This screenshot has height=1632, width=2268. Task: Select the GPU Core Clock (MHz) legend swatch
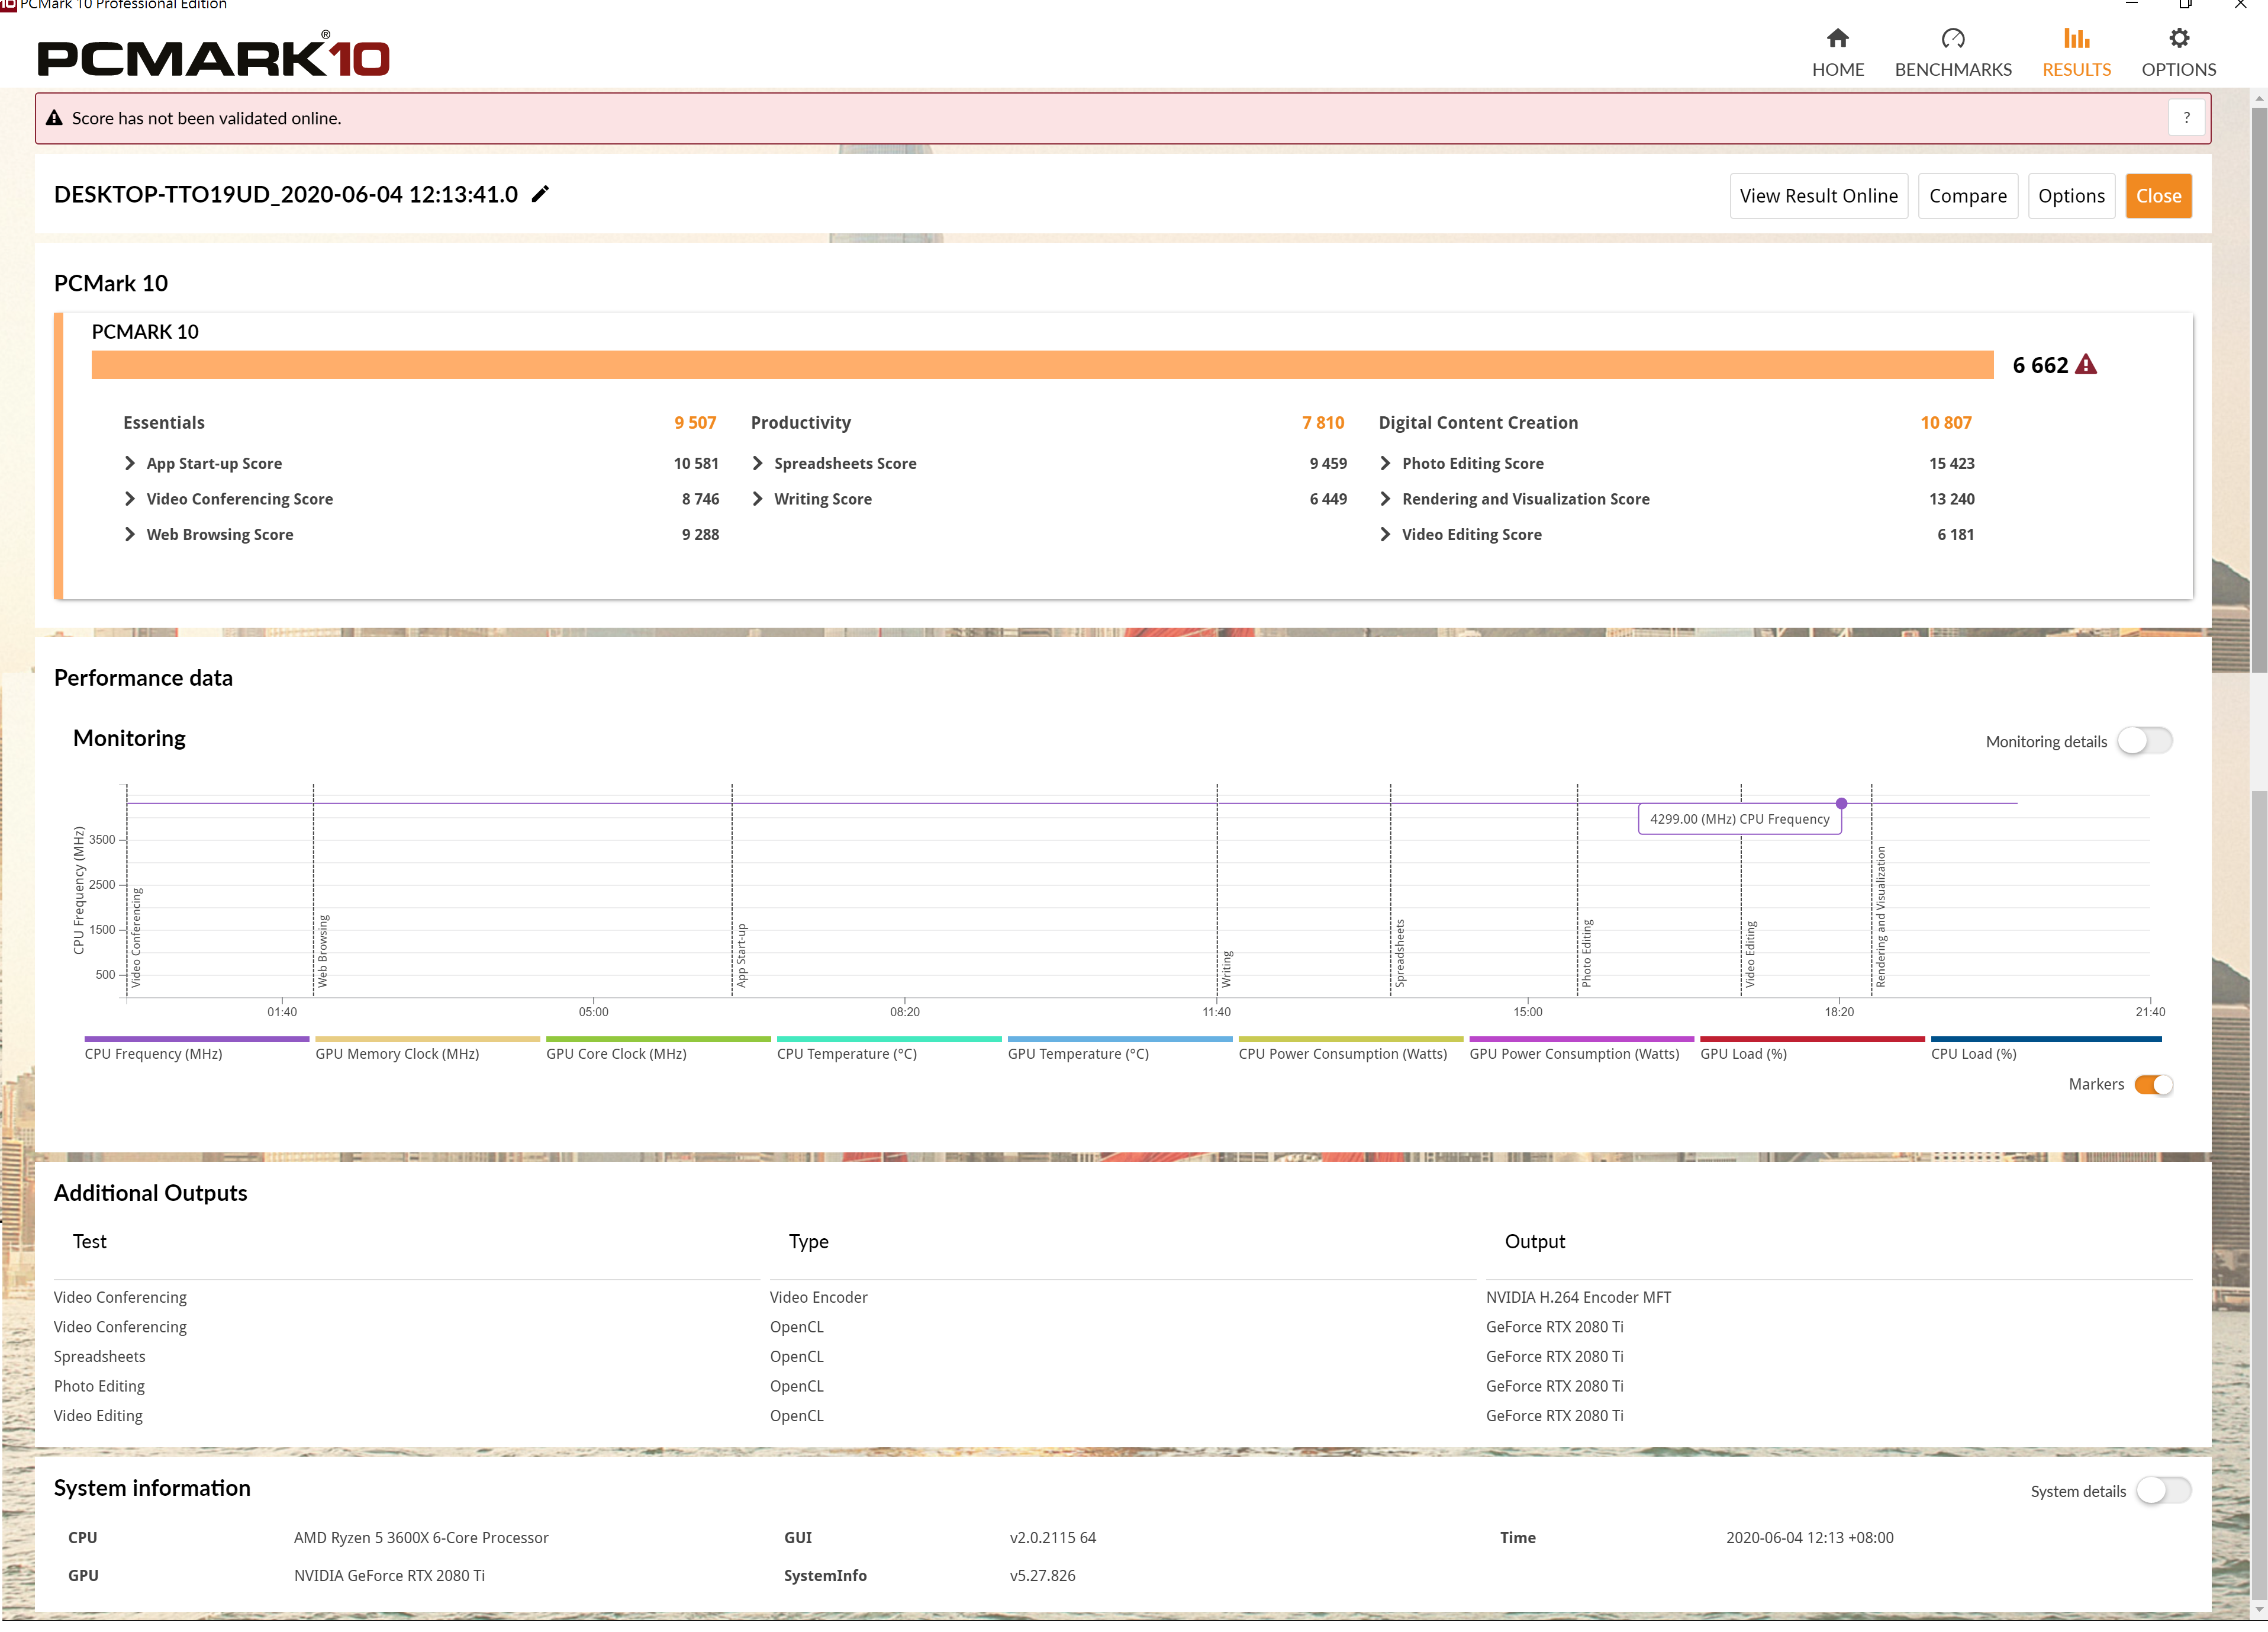[658, 1039]
